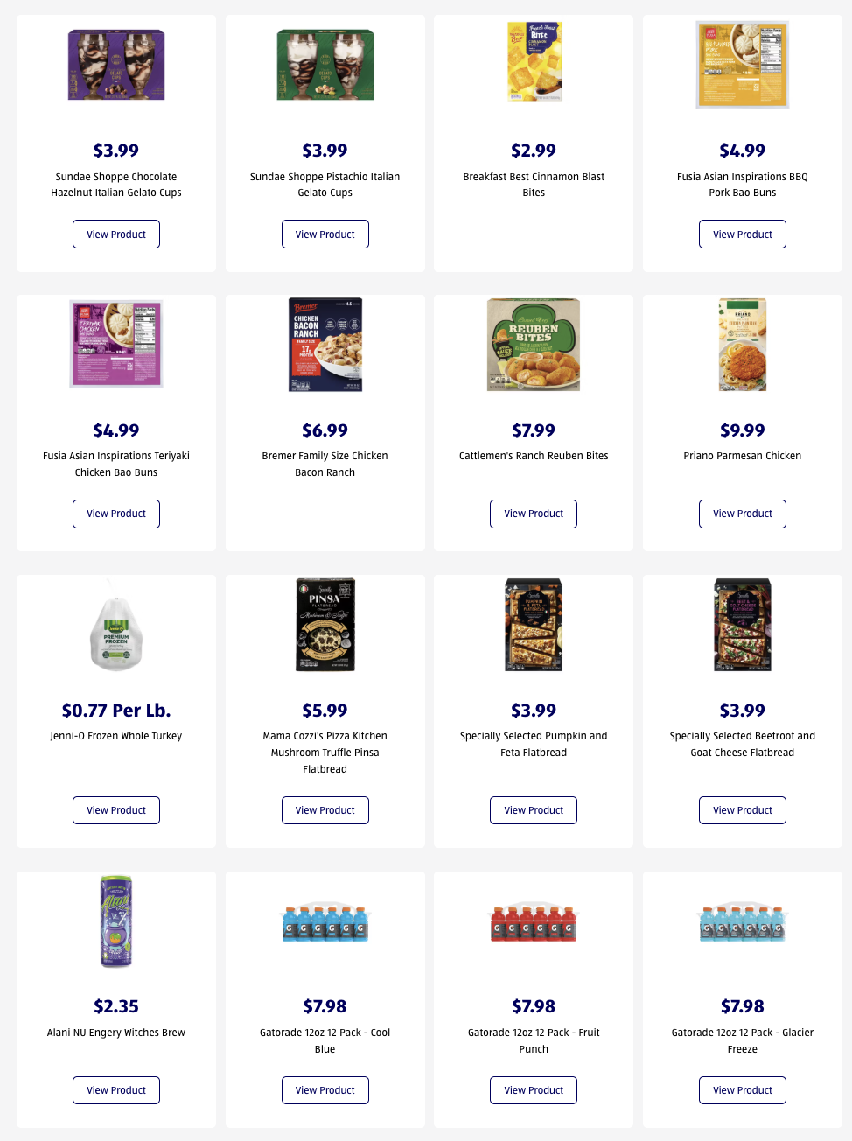
Task: View Product for Cattlemen's Ranch Reuben Bites
Action: [534, 514]
